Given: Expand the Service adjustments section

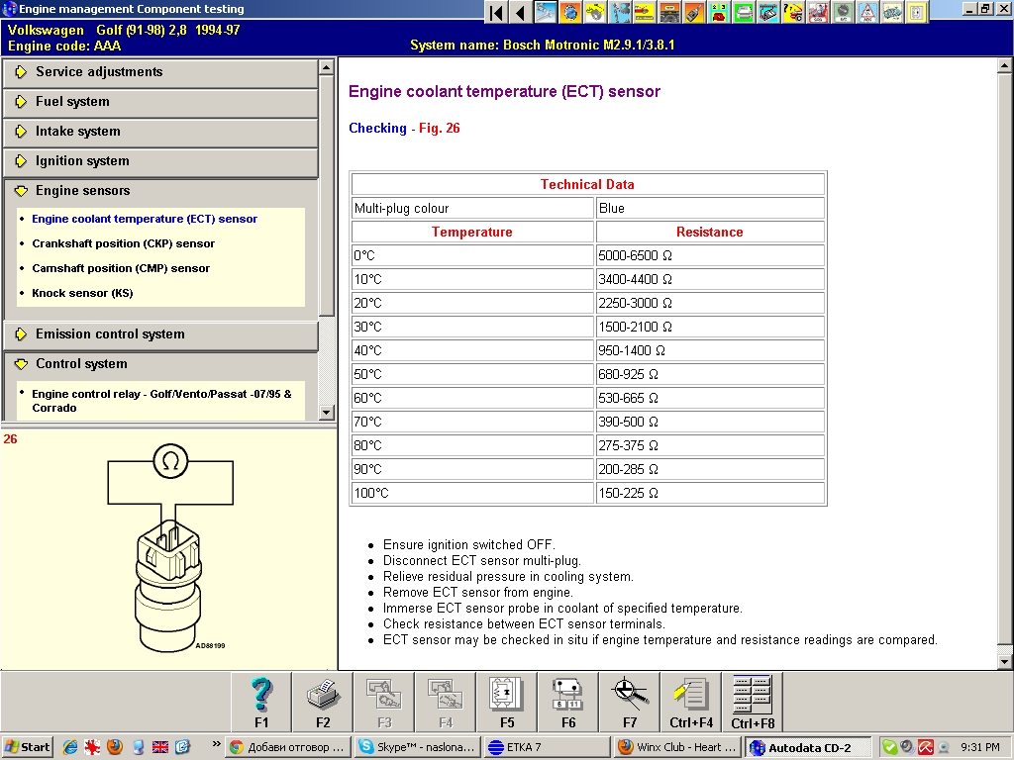Looking at the screenshot, I should 99,72.
